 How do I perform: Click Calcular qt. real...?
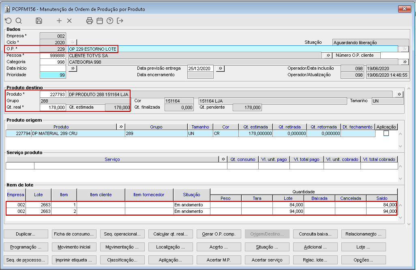[x=171, y=234]
